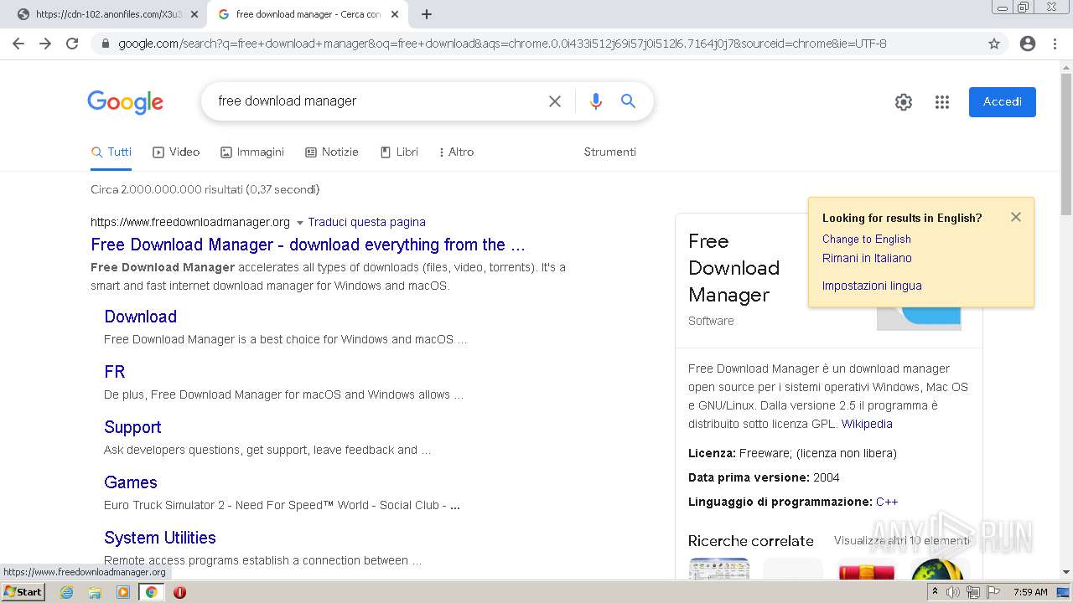The image size is (1073, 603).
Task: Open volume control in tray
Action: [x=953, y=592]
